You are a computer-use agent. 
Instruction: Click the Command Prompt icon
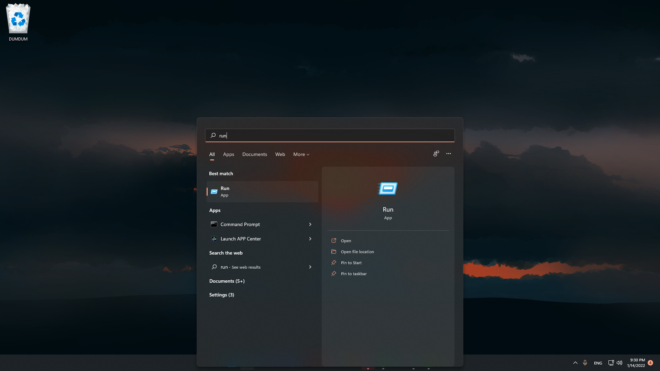pyautogui.click(x=214, y=224)
